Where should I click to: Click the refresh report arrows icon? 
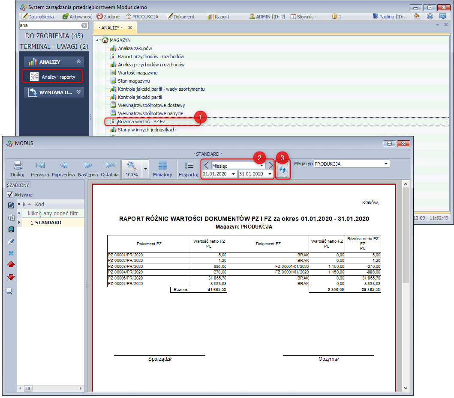(x=283, y=170)
